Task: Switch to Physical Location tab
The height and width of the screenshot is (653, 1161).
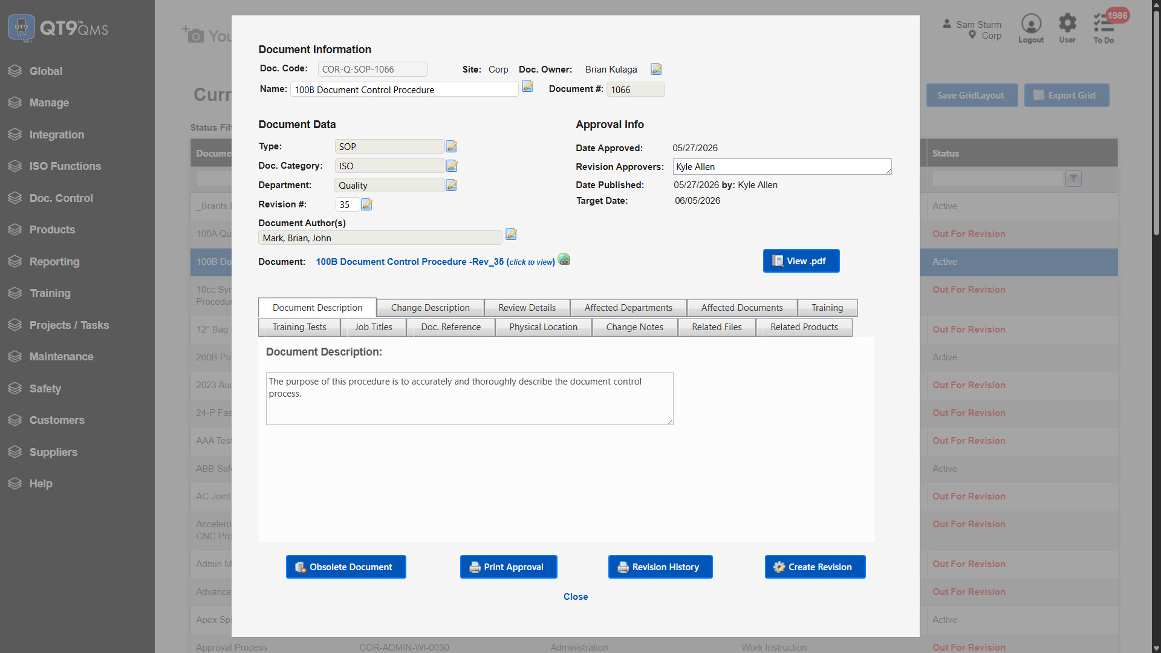Action: [543, 327]
